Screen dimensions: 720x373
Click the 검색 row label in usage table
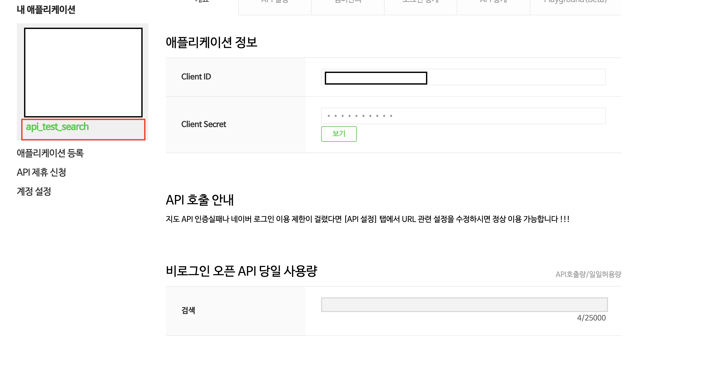click(188, 310)
